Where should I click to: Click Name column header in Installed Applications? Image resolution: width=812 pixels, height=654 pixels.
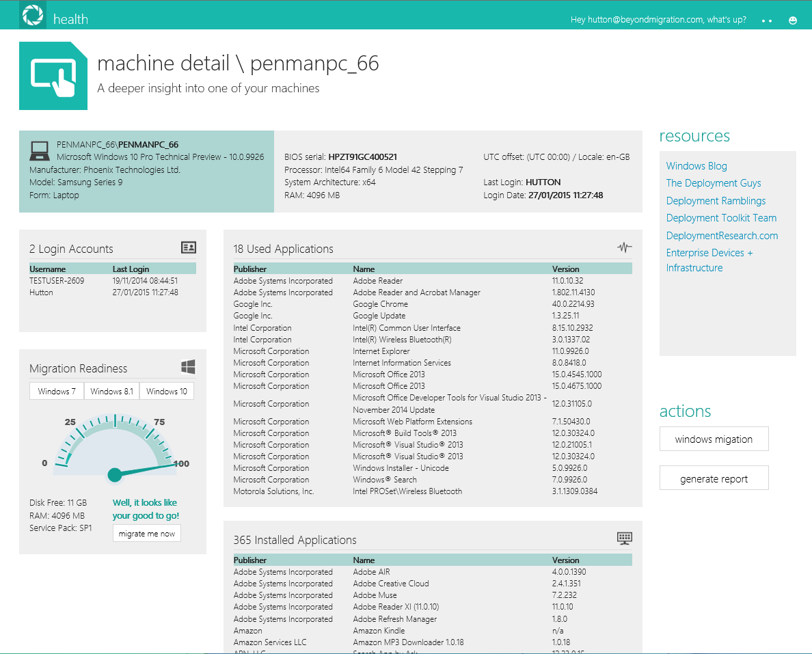tap(364, 560)
